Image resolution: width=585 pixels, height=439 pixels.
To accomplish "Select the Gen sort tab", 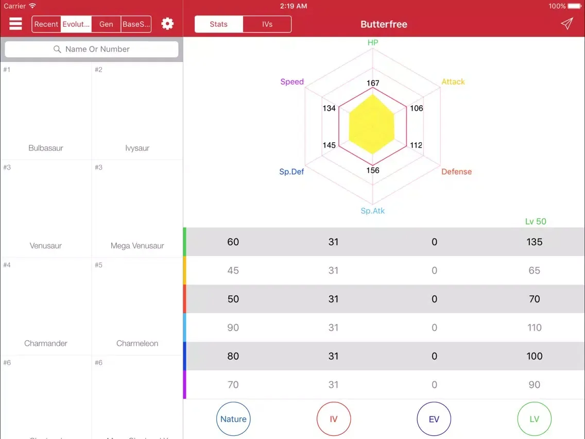I will [106, 24].
